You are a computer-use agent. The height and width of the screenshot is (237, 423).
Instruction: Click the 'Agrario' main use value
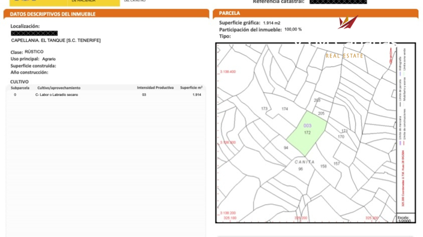(49, 59)
